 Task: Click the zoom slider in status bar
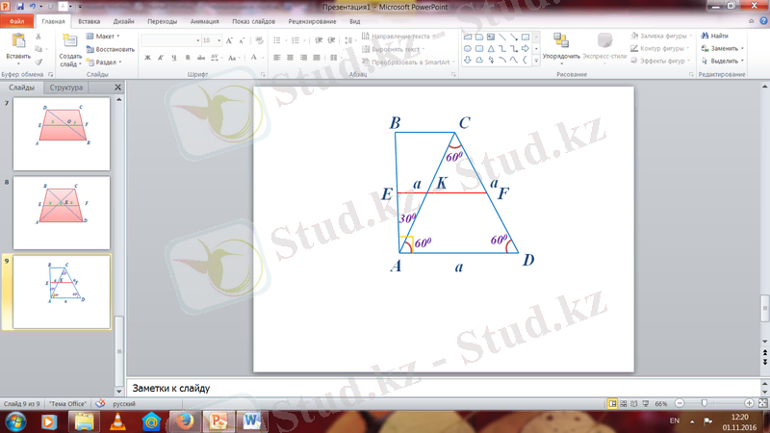pyautogui.click(x=706, y=403)
